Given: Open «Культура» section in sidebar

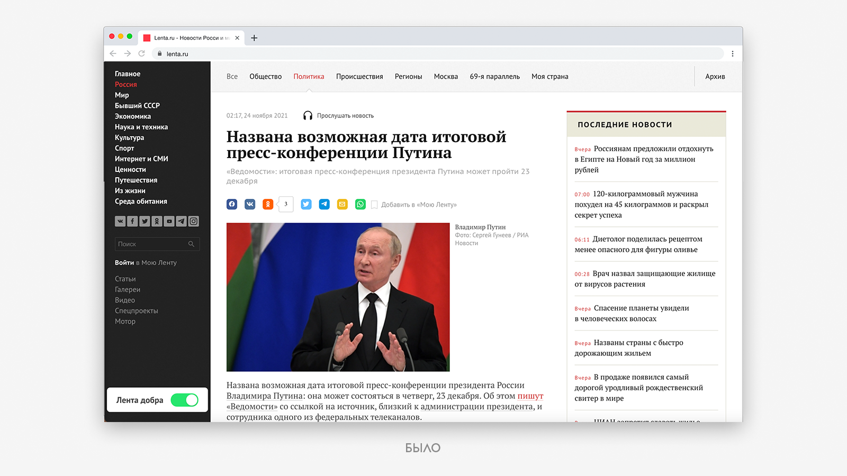Looking at the screenshot, I should [130, 138].
